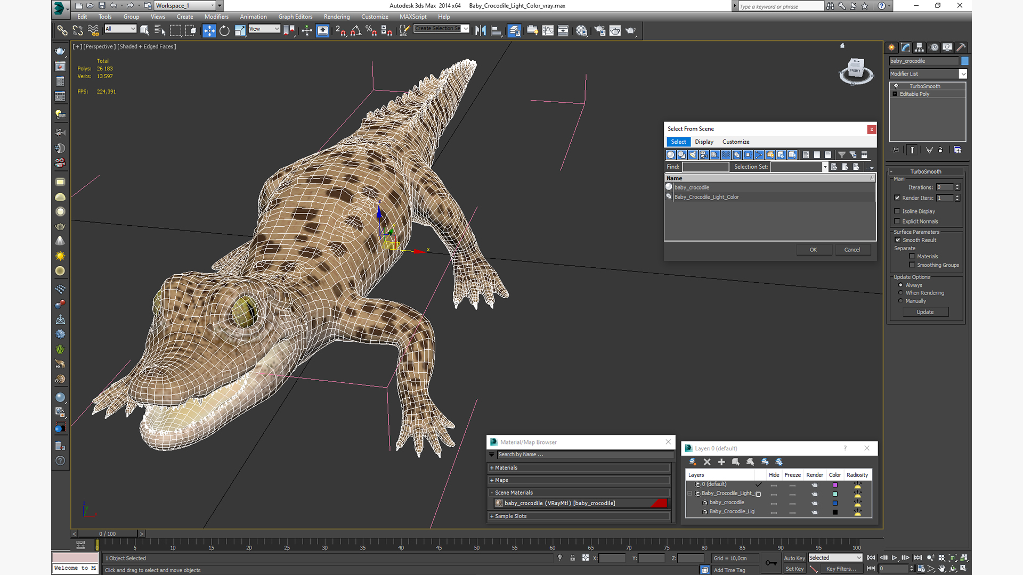Open Render Setup from toolbar
This screenshot has width=1023, height=575.
click(x=600, y=31)
